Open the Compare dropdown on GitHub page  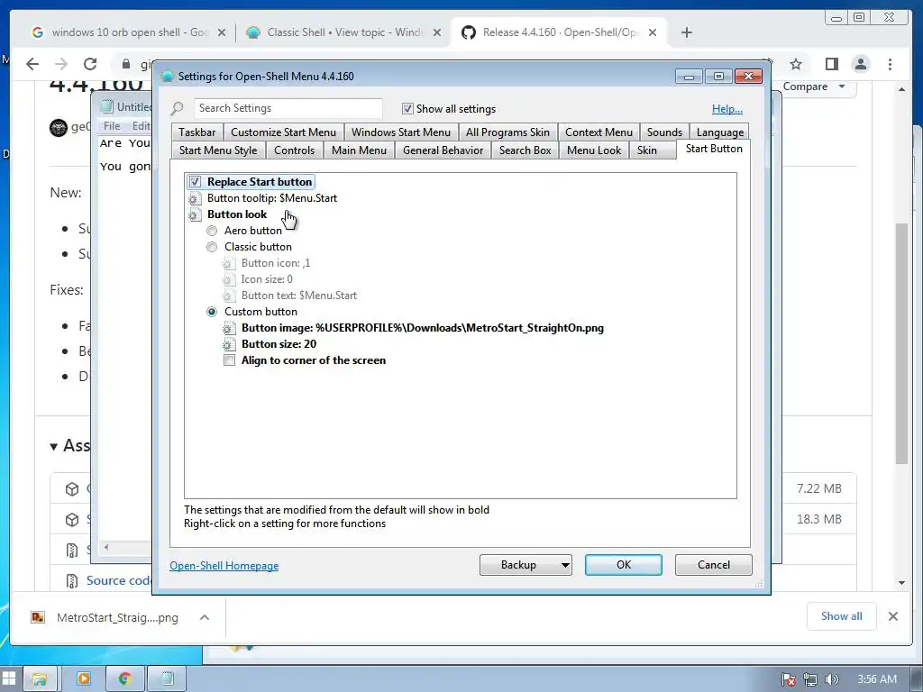point(814,86)
